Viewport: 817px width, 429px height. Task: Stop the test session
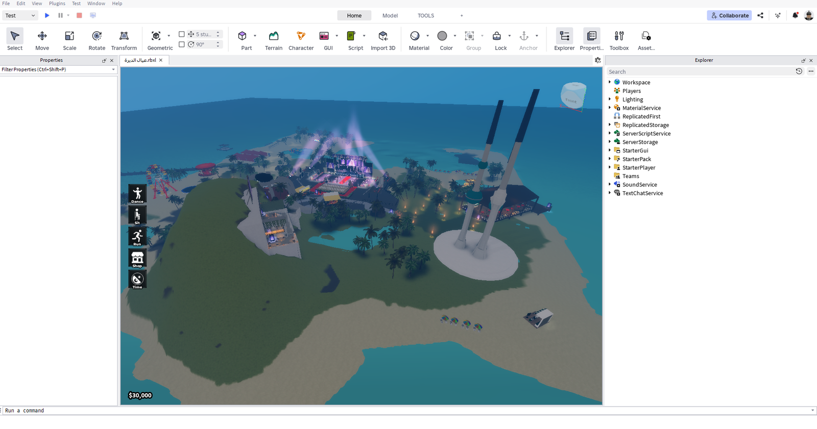click(x=79, y=15)
